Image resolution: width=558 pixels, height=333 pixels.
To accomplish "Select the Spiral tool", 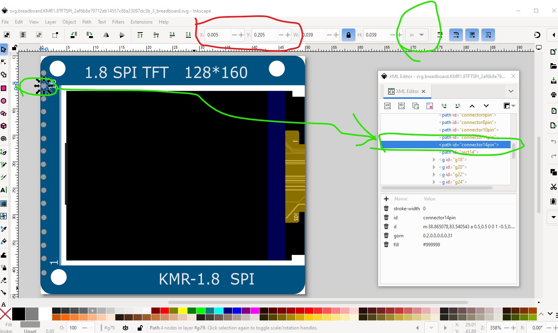I will [x=4, y=138].
